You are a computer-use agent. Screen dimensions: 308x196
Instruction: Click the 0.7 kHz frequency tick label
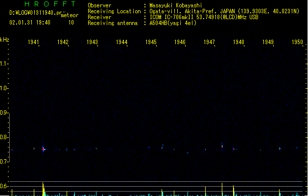(x=4, y=162)
